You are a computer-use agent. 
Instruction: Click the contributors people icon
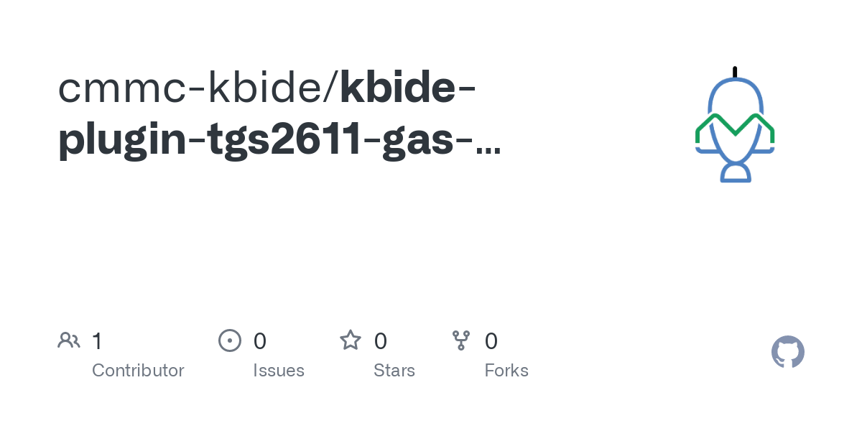tap(69, 340)
